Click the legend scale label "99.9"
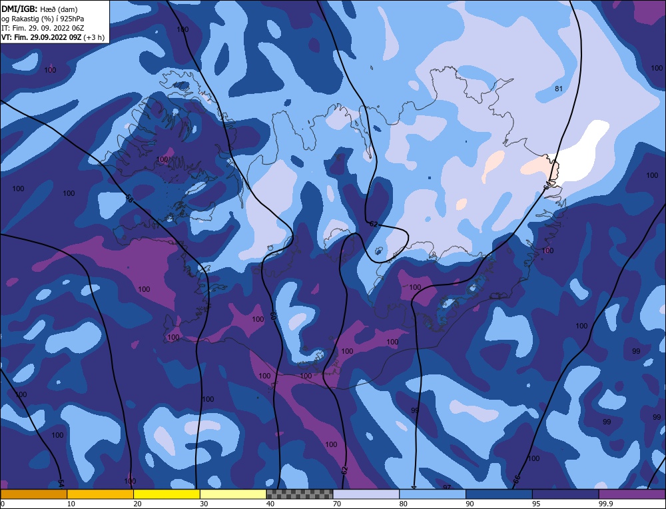This screenshot has height=509, width=666. point(605,504)
